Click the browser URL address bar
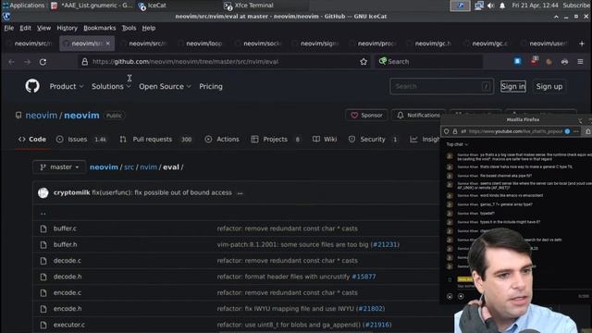 (223, 62)
